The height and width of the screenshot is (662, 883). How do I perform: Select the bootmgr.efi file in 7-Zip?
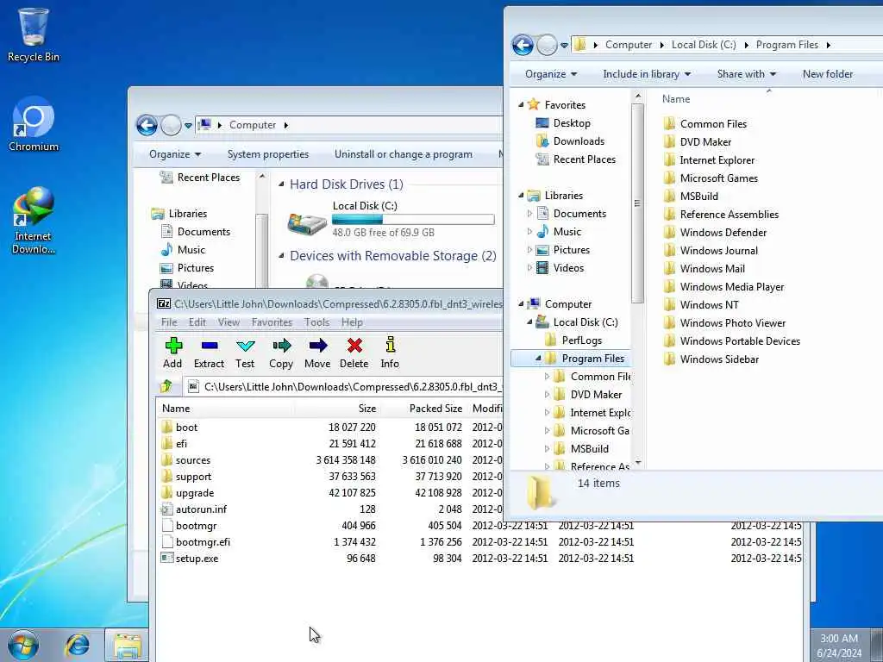pos(196,541)
